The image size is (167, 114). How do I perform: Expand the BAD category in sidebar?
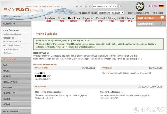pos(15,65)
